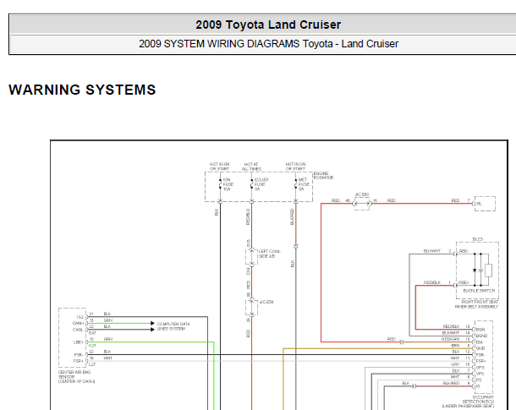
Task: Click the IG2 terminal label
Action: 80,317
